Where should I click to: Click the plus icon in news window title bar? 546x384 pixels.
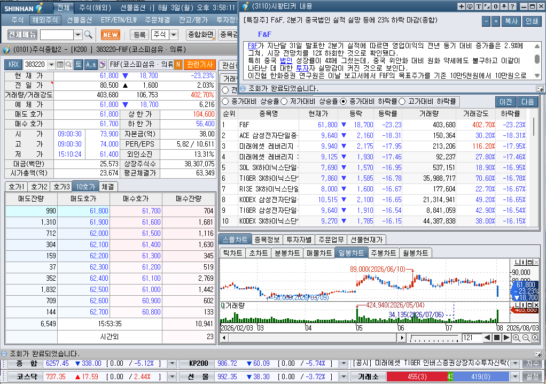tap(461, 6)
